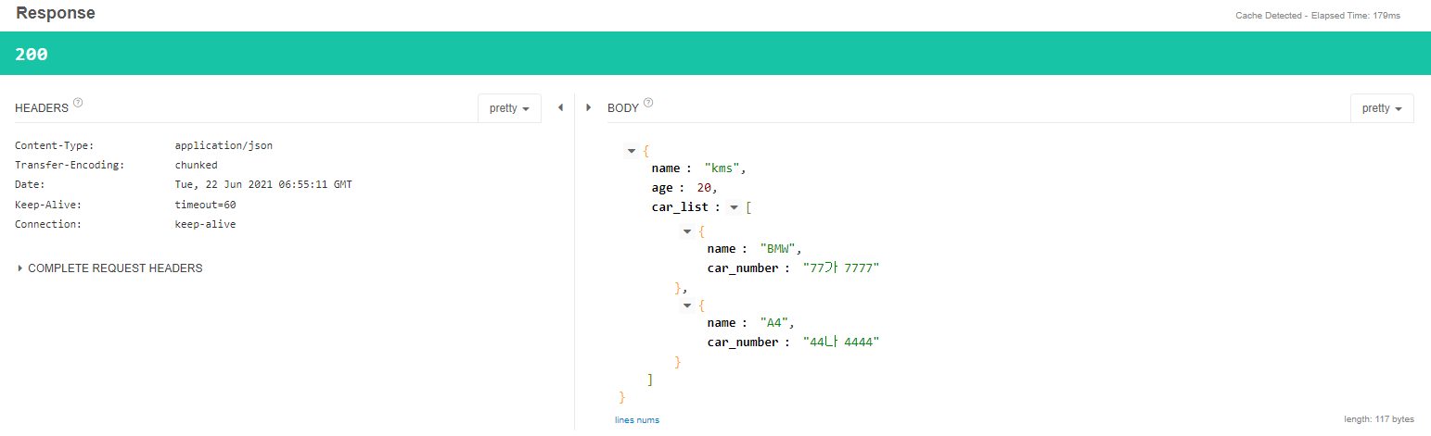Click the help icon beside HEADERS
Image resolution: width=1431 pixels, height=436 pixels.
point(78,103)
